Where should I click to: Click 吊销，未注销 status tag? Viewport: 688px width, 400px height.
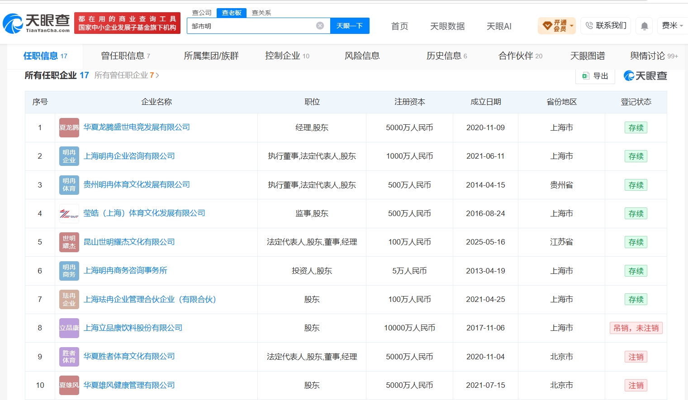[x=636, y=328]
